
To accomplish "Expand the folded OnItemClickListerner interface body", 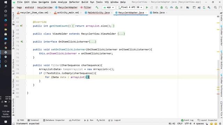I will tap(93, 42).
